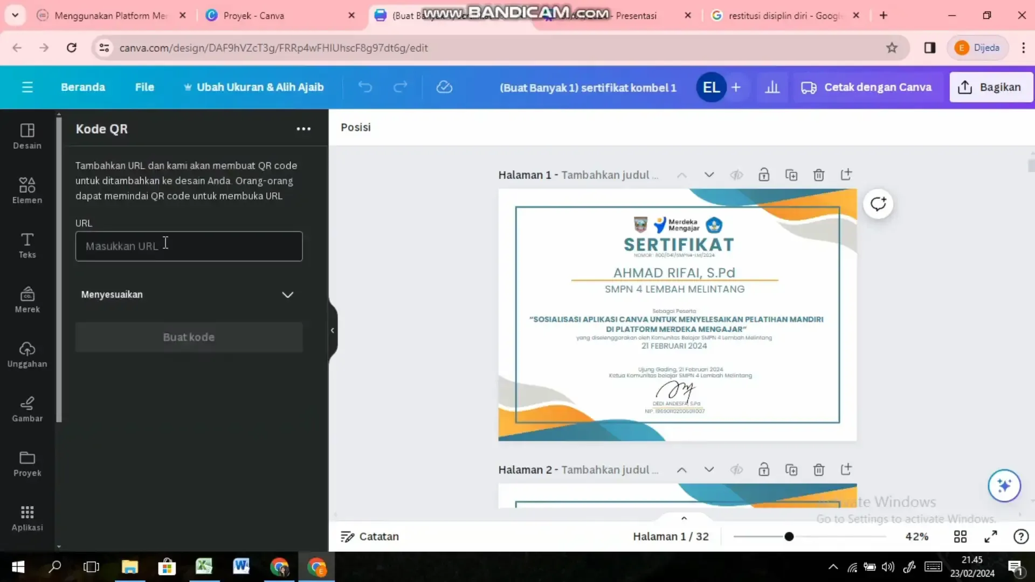Open the Aplikasi apps panel

(27, 518)
